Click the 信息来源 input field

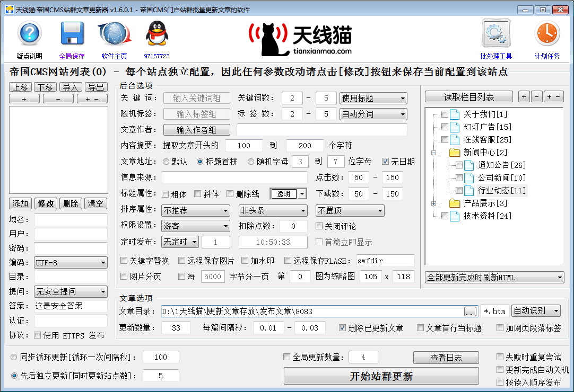pyautogui.click(x=234, y=177)
